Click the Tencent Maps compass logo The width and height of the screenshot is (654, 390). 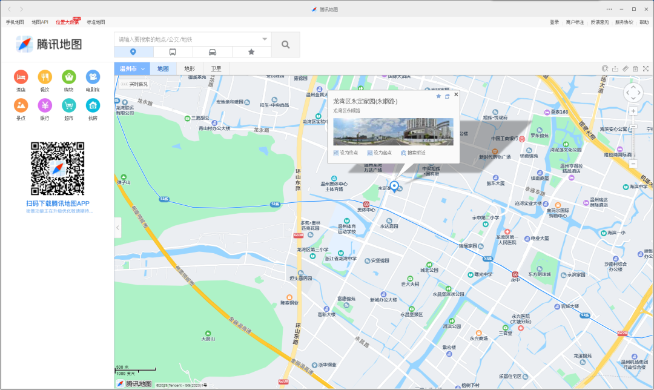tap(24, 44)
